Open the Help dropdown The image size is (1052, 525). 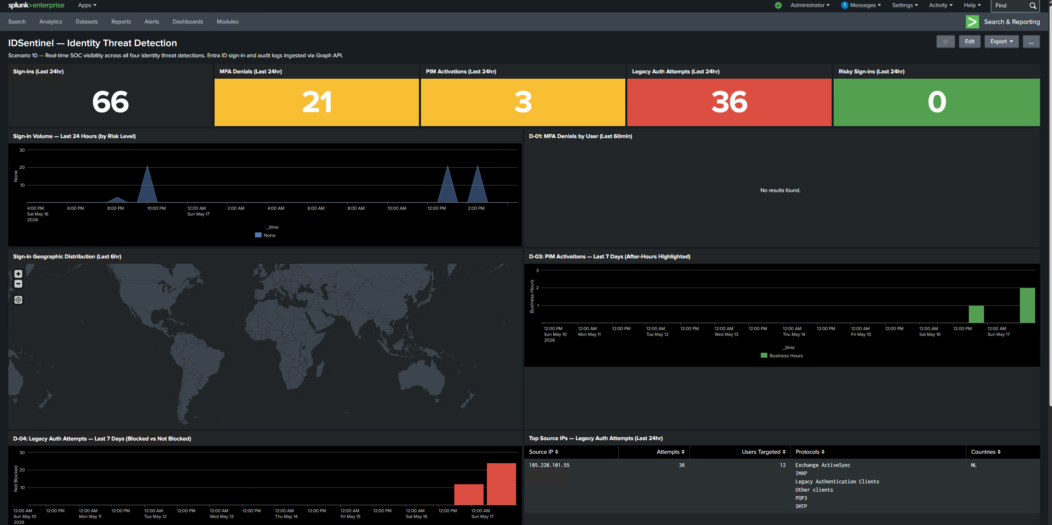coord(972,5)
